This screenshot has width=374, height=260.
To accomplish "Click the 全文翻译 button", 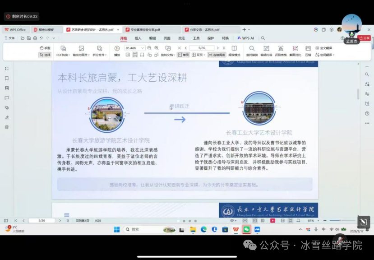I will click(x=323, y=48).
